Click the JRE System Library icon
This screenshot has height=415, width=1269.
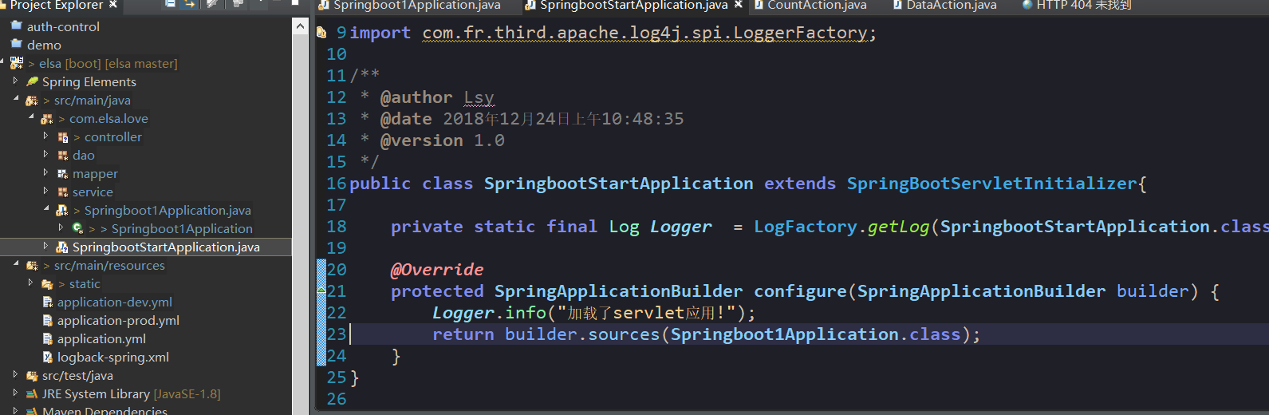click(32, 393)
